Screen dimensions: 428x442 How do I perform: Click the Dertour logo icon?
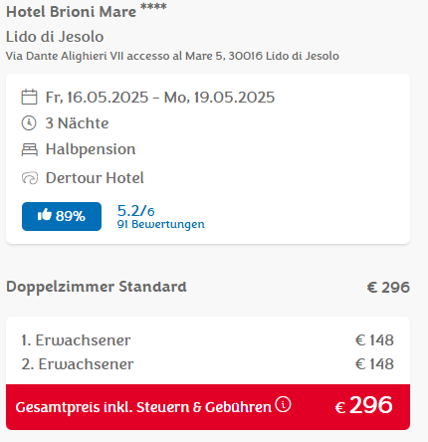(30, 178)
